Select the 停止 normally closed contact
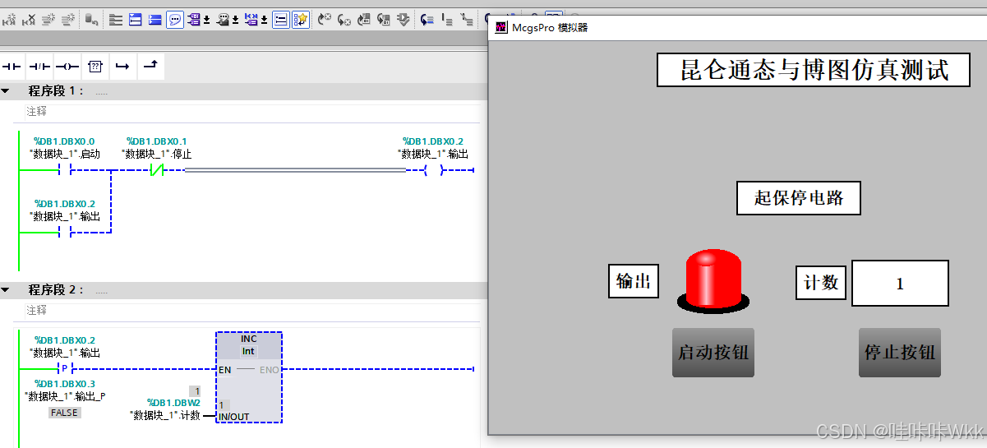The width and height of the screenshot is (987, 448). tap(156, 170)
